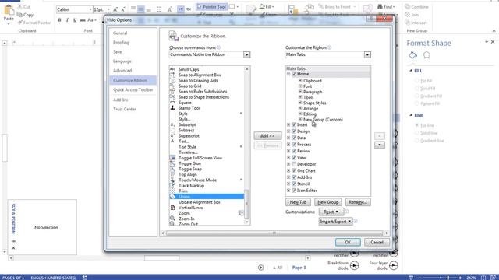Click the move down arrow button

tap(380, 145)
